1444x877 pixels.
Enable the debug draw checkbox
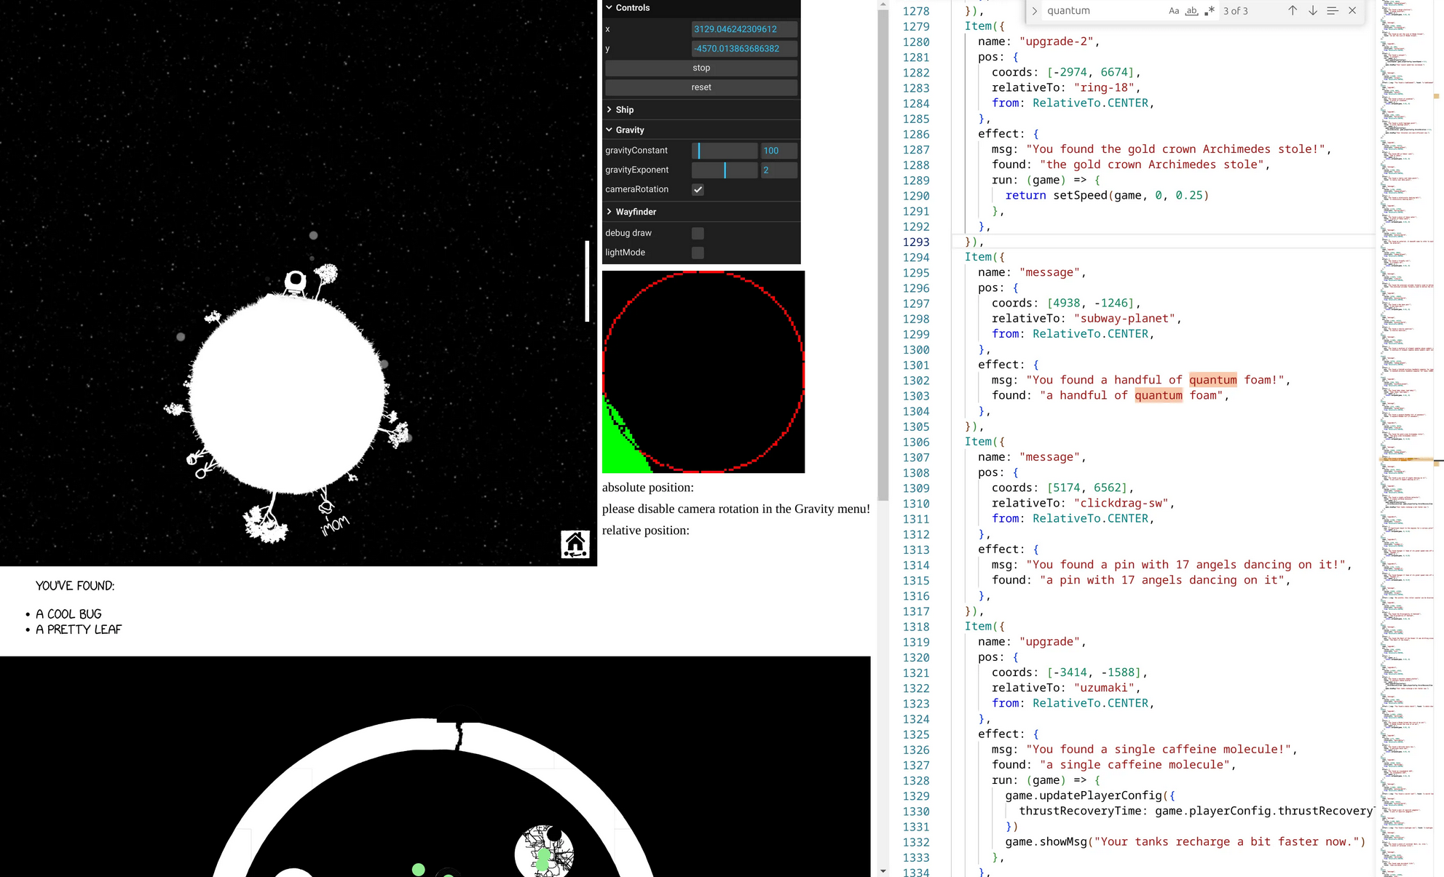pyautogui.click(x=698, y=233)
